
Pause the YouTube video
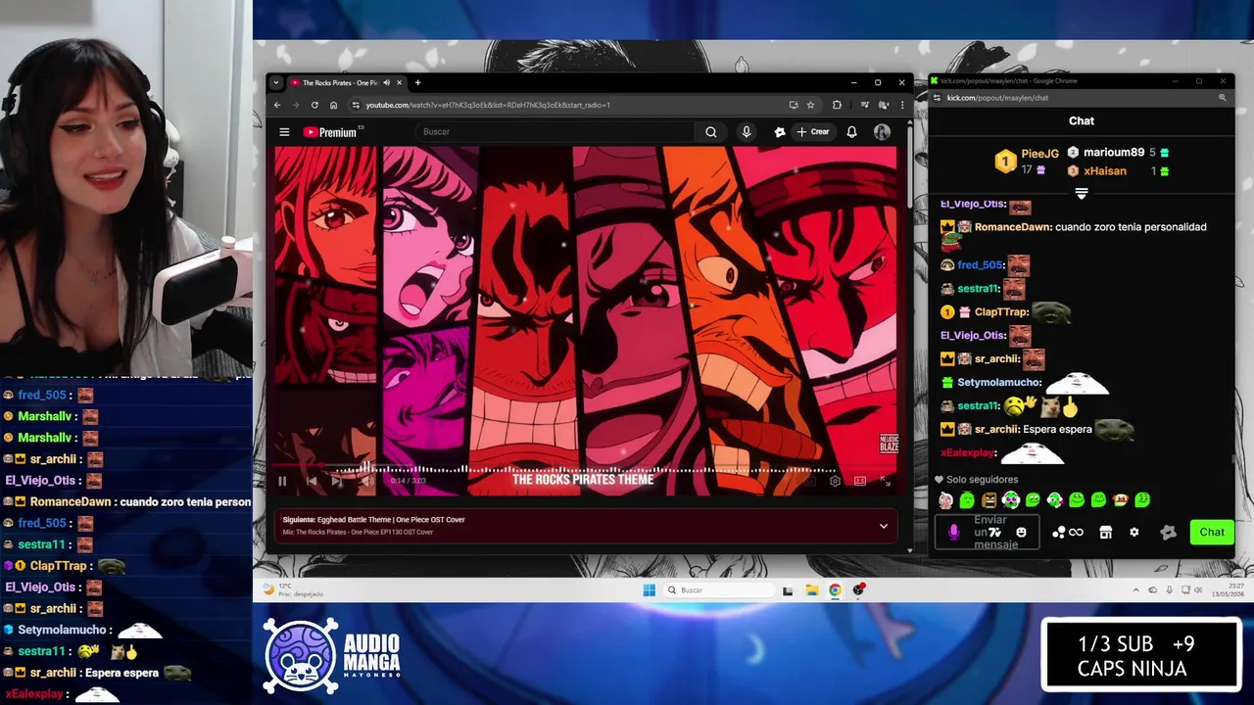click(x=282, y=481)
